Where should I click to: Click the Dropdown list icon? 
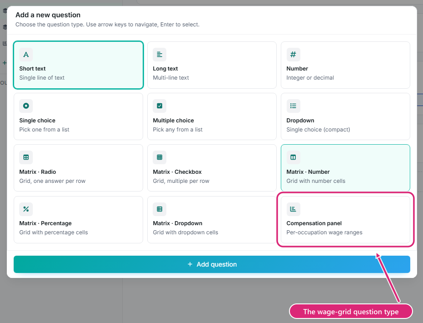point(293,106)
